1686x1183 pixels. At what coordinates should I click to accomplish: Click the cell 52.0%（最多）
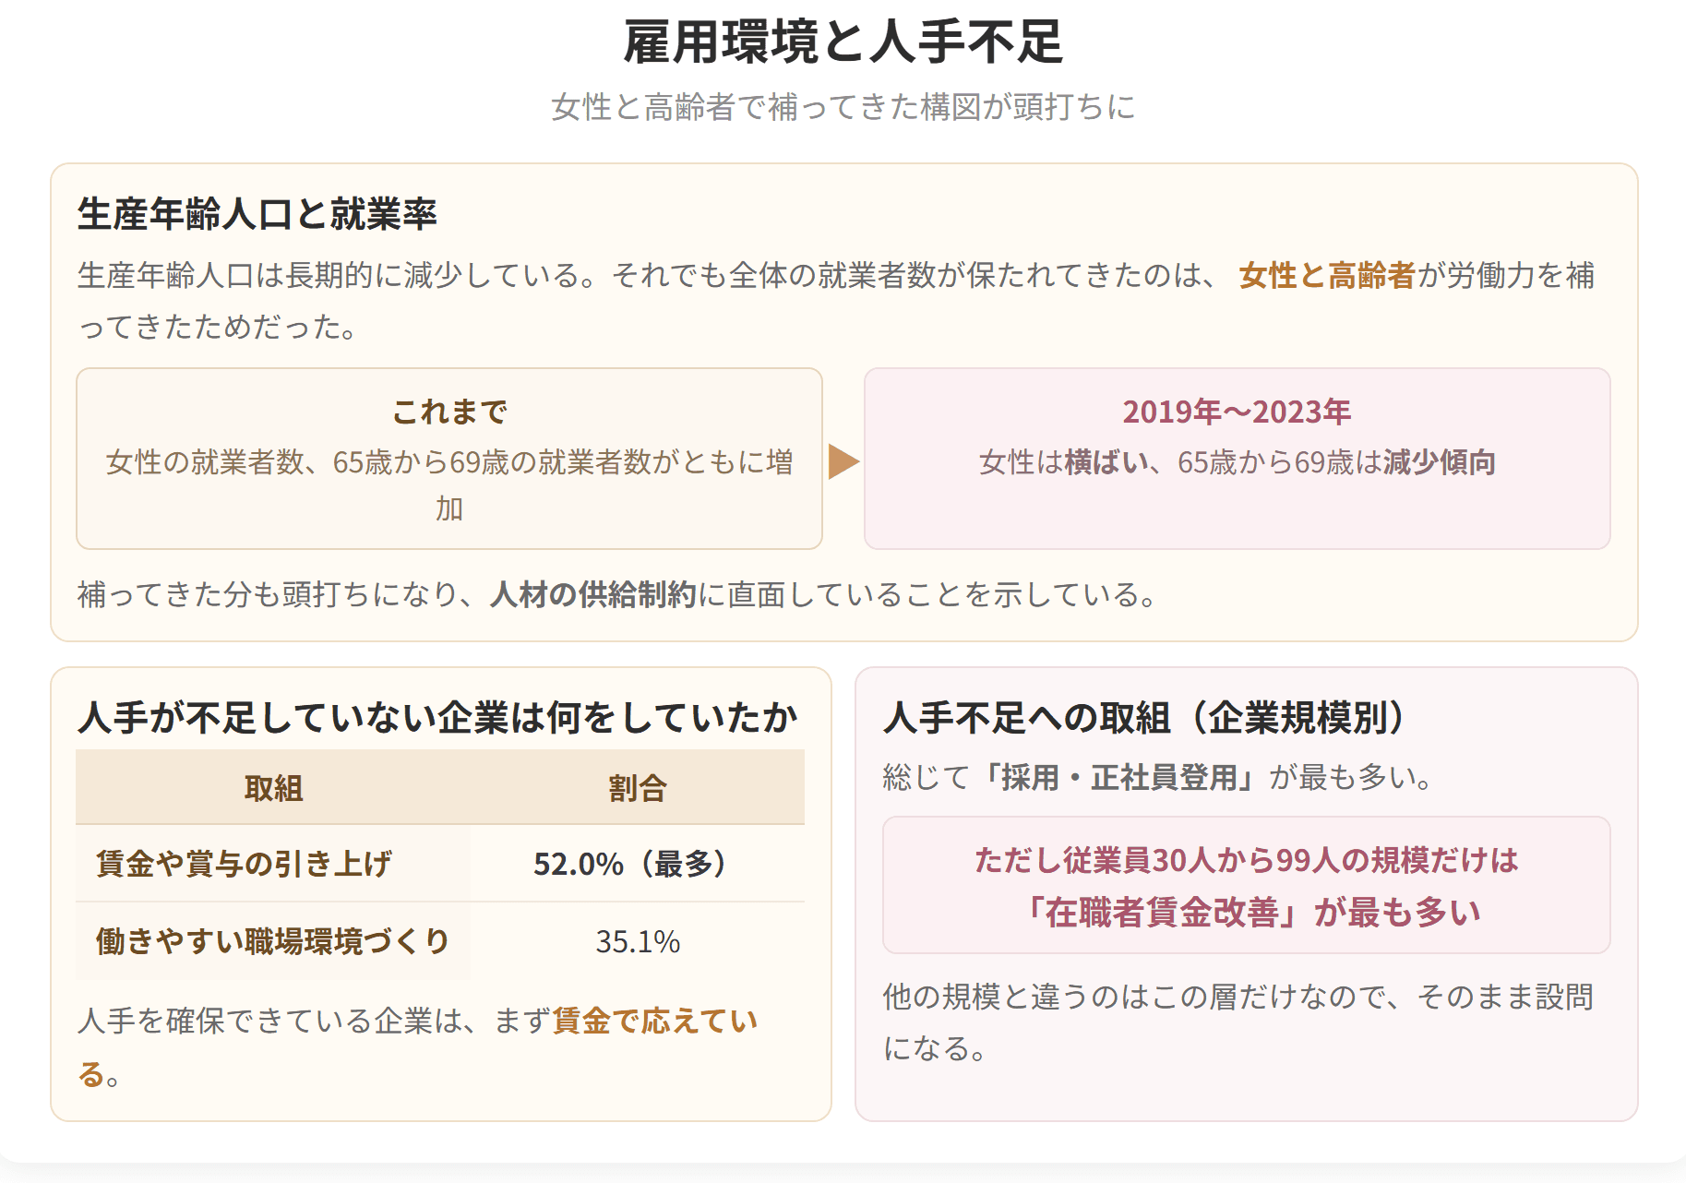click(x=637, y=864)
